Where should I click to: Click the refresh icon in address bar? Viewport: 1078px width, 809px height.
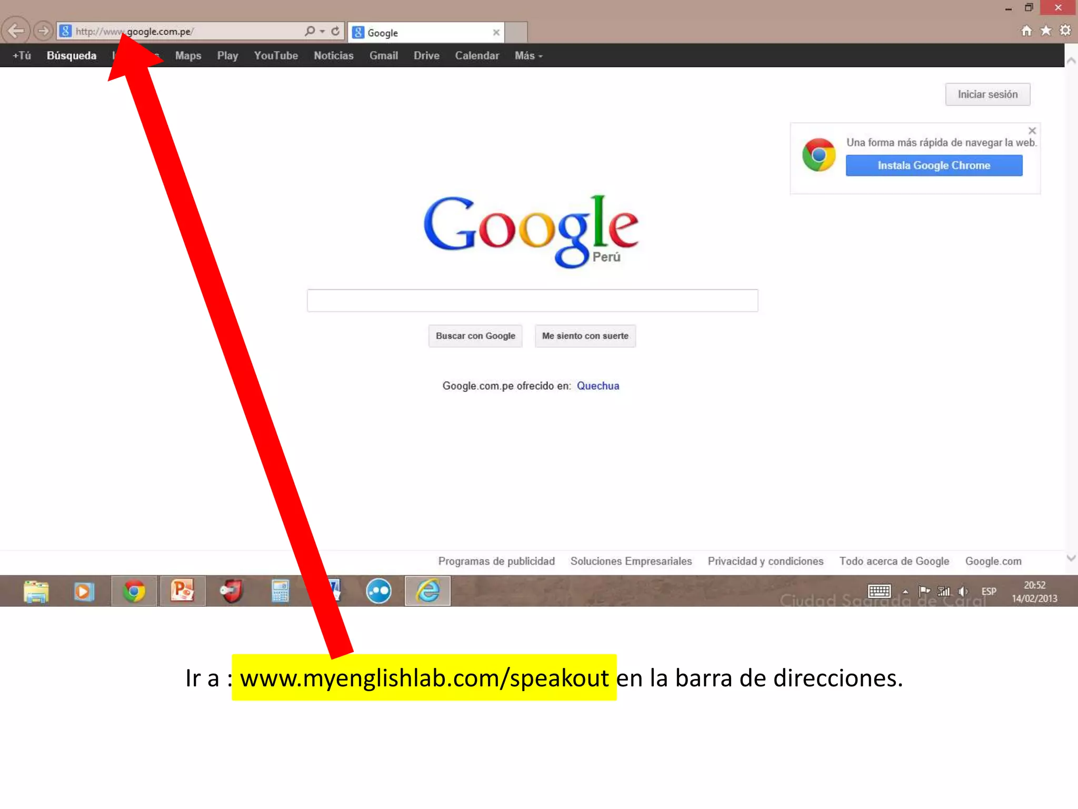(x=335, y=31)
